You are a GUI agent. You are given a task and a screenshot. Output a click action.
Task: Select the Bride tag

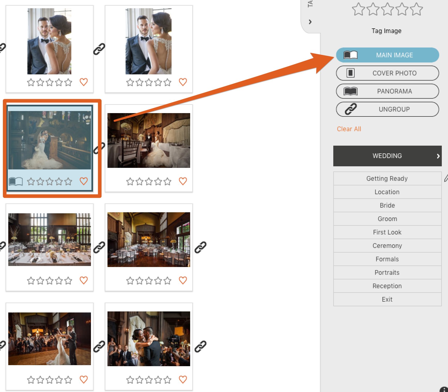[387, 205]
